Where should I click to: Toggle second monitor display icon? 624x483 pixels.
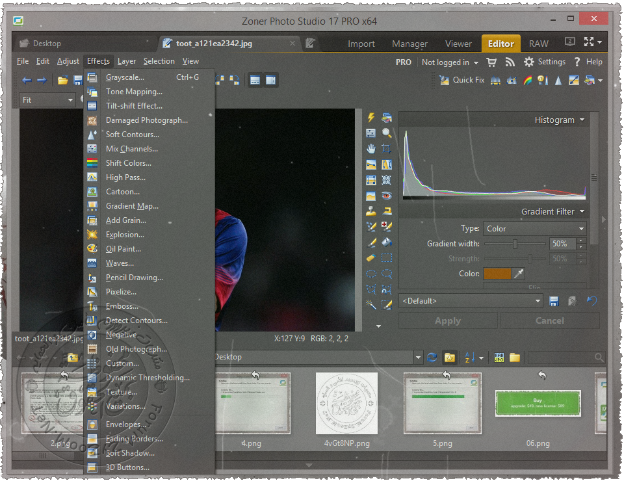tap(570, 42)
